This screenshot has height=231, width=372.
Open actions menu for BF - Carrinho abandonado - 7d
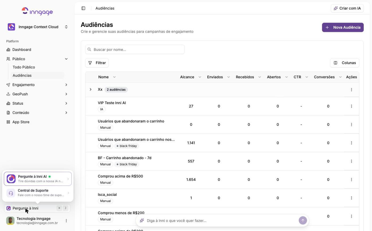(351, 161)
